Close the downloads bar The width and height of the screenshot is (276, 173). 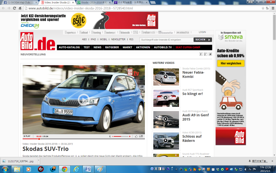point(272,161)
